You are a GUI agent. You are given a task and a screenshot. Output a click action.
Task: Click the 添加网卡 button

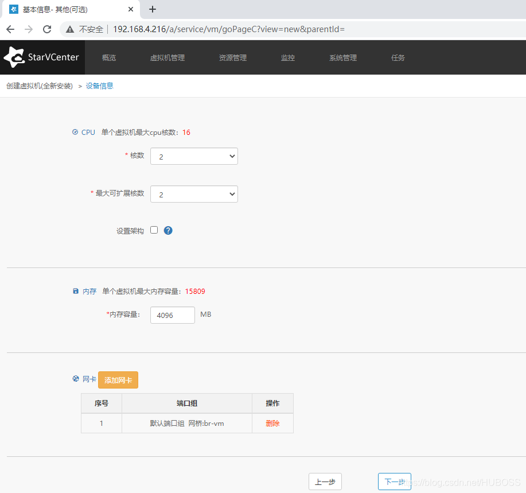tap(118, 380)
